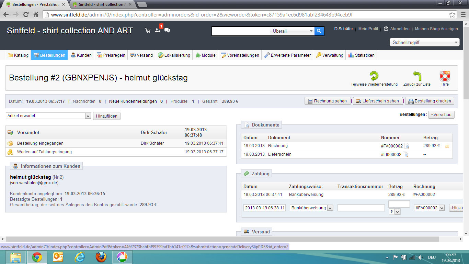469x264 pixels.
Task: Click the browser home icon
Action: point(36,15)
